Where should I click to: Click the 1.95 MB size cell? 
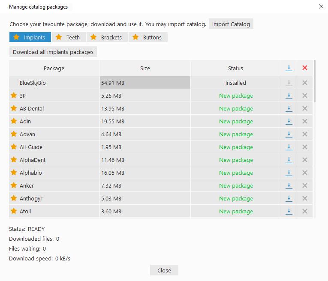point(145,147)
